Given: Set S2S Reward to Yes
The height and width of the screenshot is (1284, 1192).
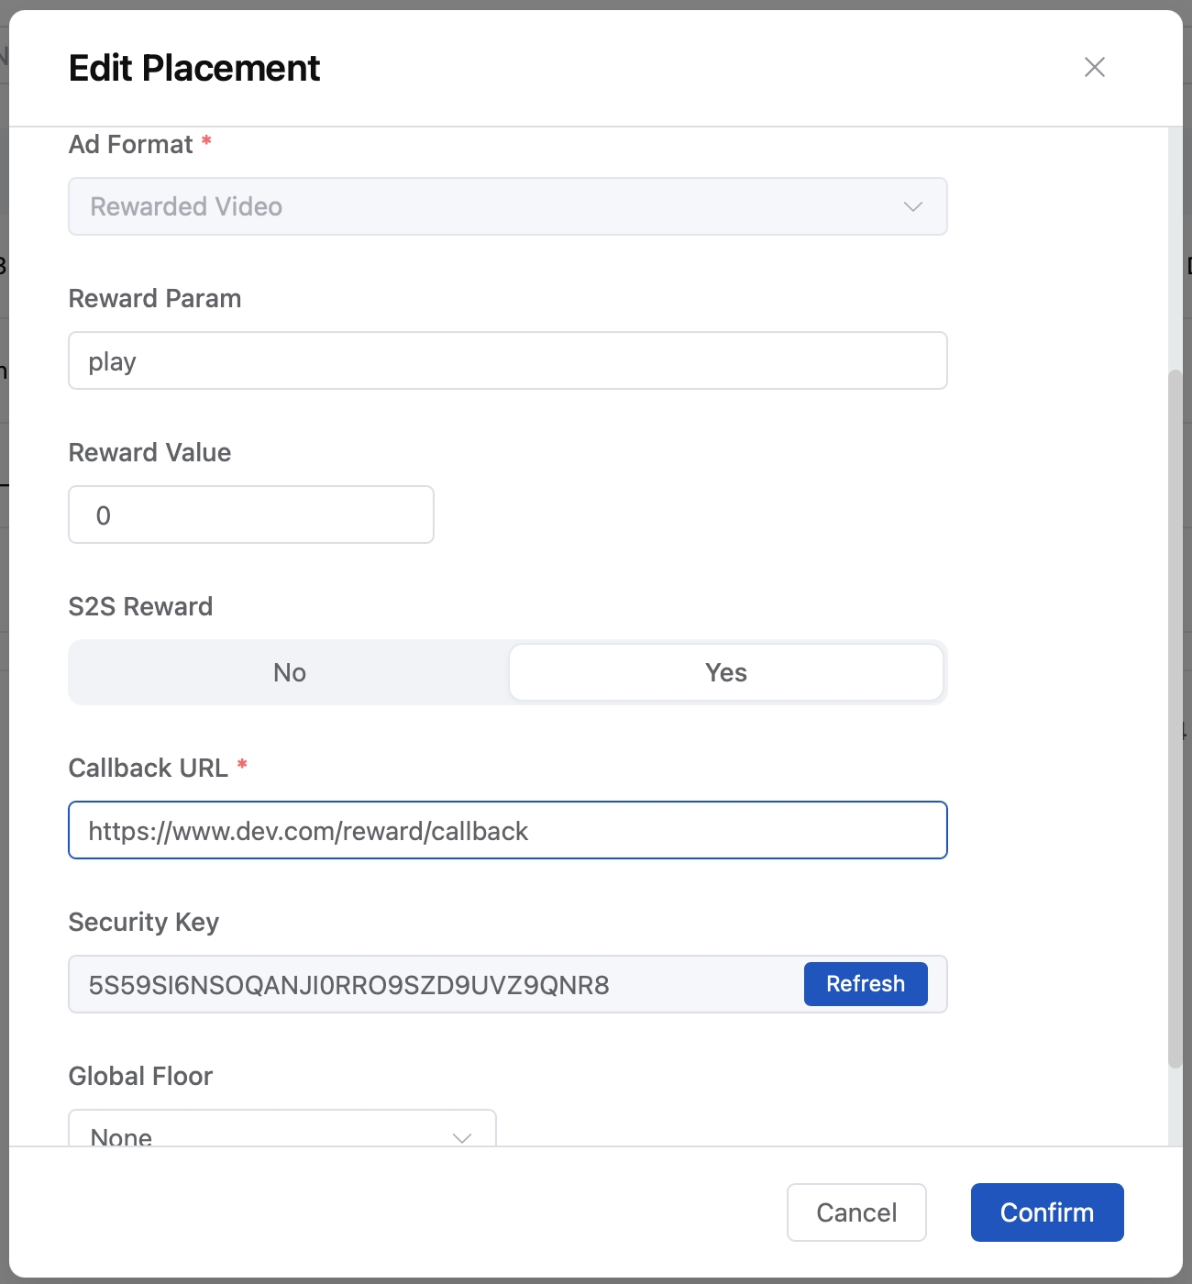Looking at the screenshot, I should (x=725, y=672).
